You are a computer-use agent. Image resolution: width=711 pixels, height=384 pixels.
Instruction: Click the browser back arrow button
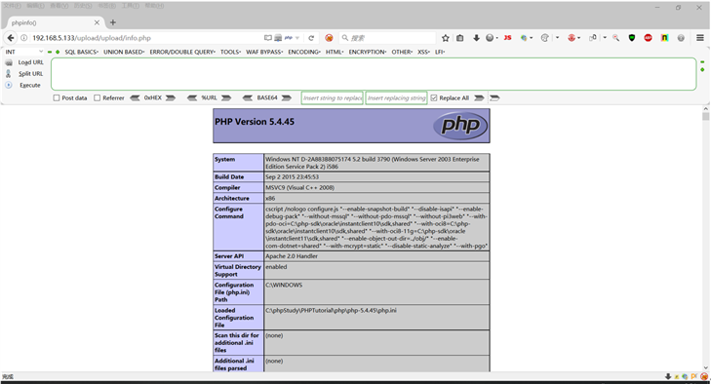pyautogui.click(x=11, y=38)
